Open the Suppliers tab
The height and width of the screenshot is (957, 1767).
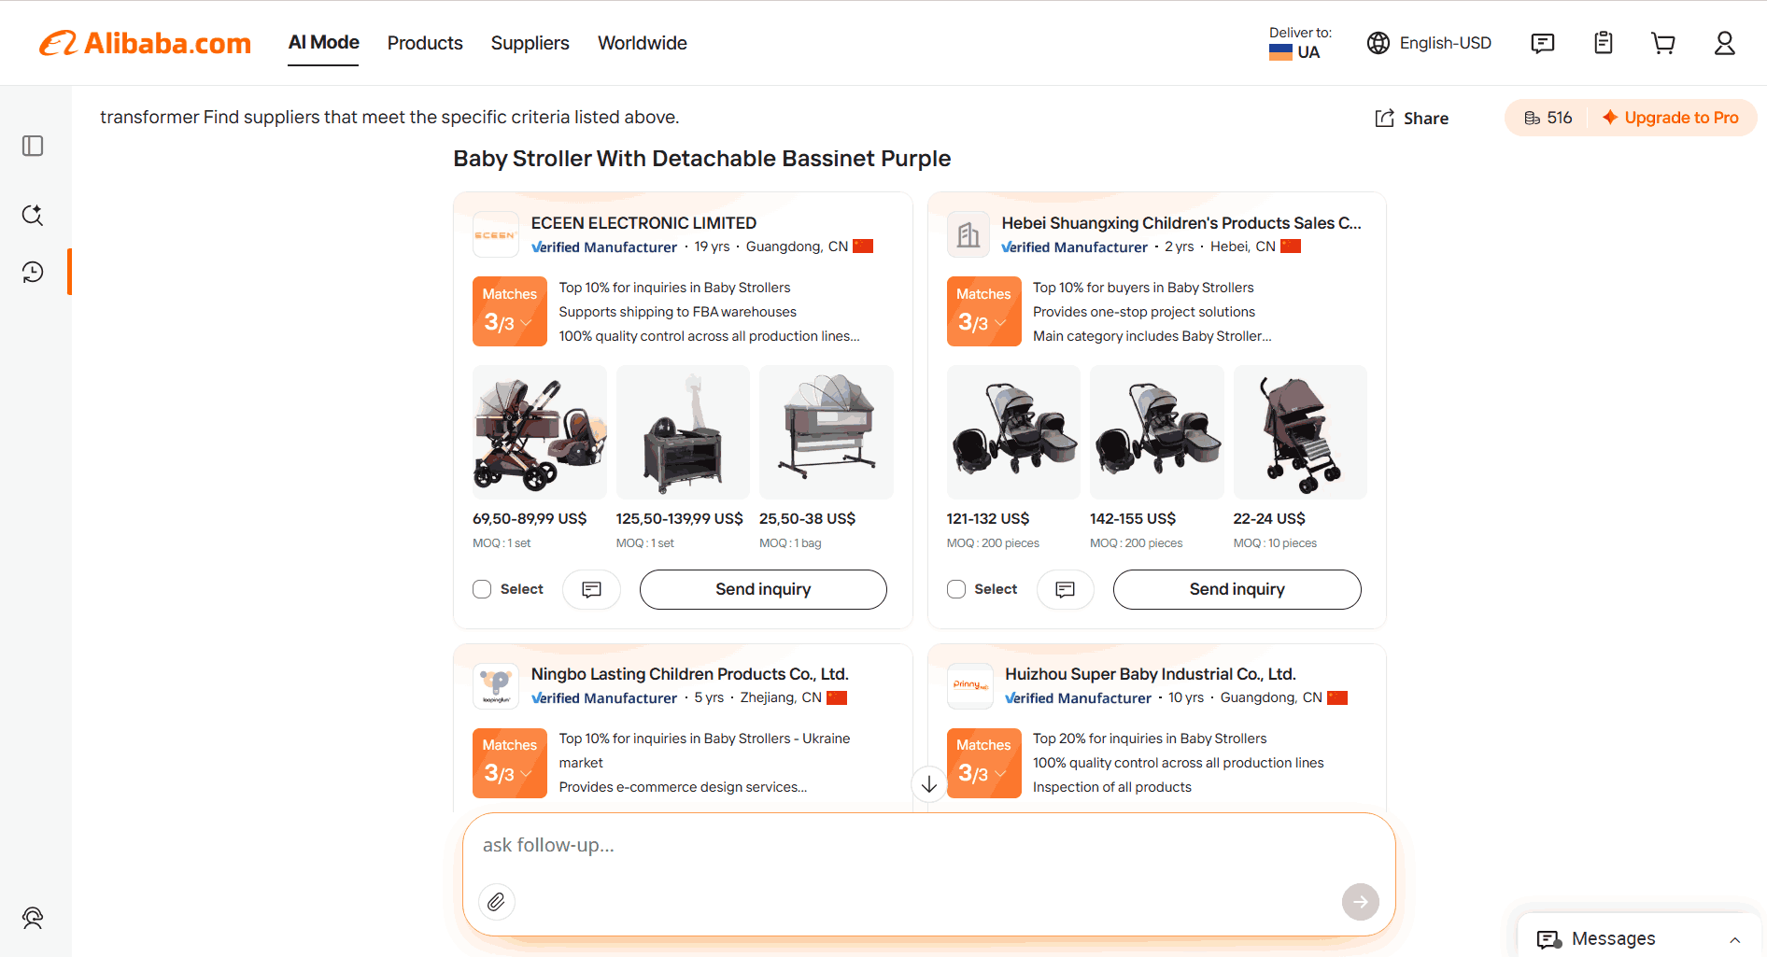pyautogui.click(x=530, y=43)
